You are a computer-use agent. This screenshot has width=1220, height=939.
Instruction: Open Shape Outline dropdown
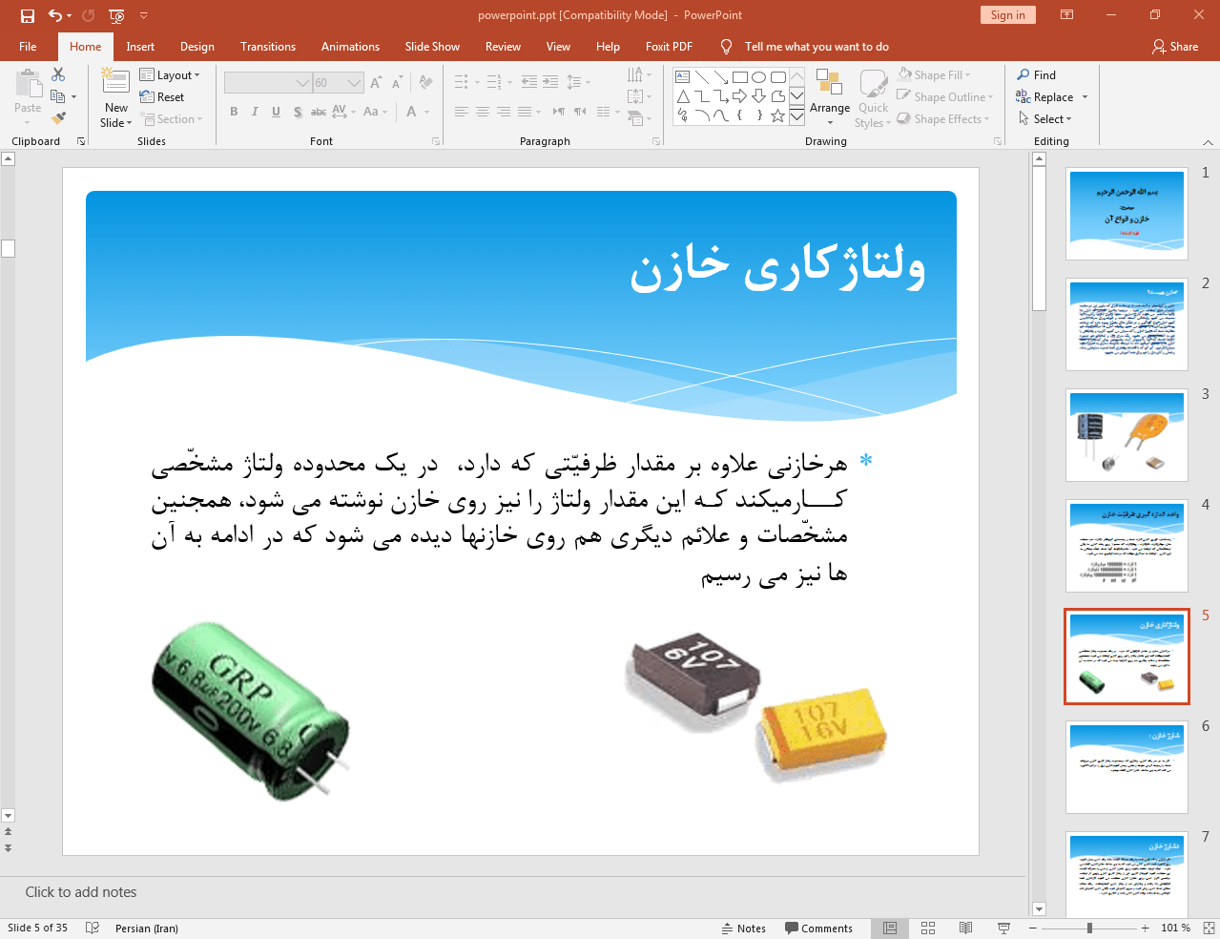945,96
